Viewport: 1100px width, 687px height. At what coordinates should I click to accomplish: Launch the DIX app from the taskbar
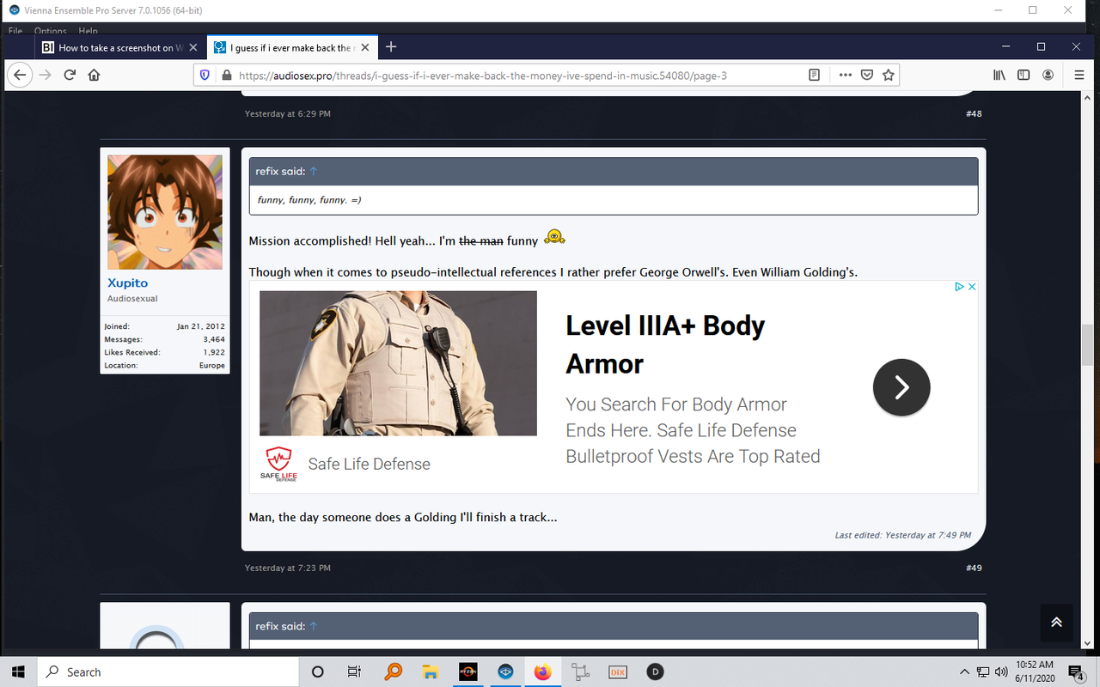point(617,672)
